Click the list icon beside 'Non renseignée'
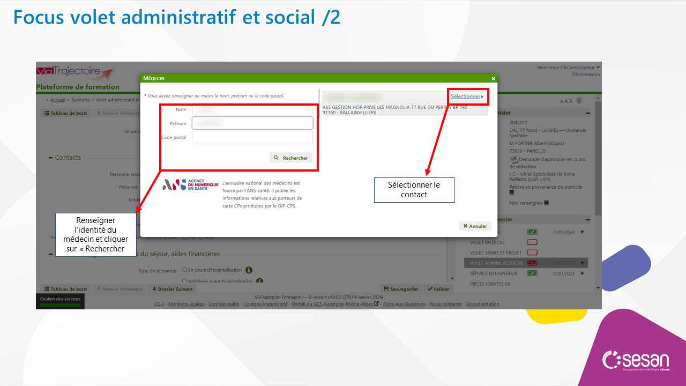The height and width of the screenshot is (386, 686). pyautogui.click(x=546, y=203)
